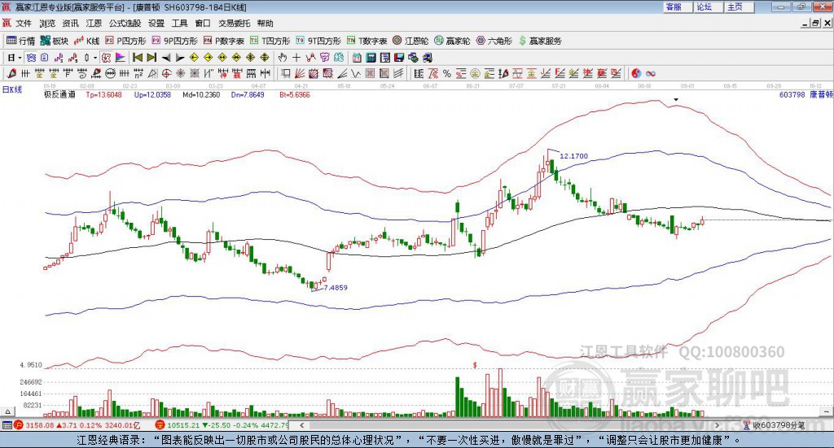Viewport: 834px width, 448px height.
Task: Open the 交易委托 menu
Action: pyautogui.click(x=234, y=24)
